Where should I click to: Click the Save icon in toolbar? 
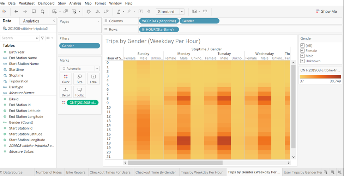34,12
